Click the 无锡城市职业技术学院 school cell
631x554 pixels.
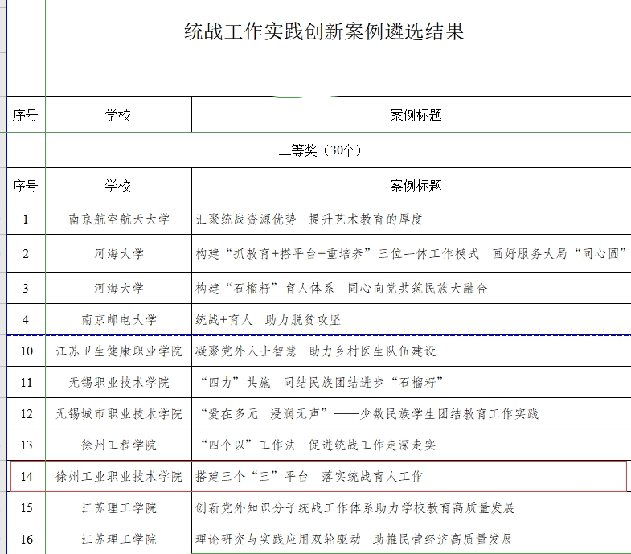tap(118, 414)
